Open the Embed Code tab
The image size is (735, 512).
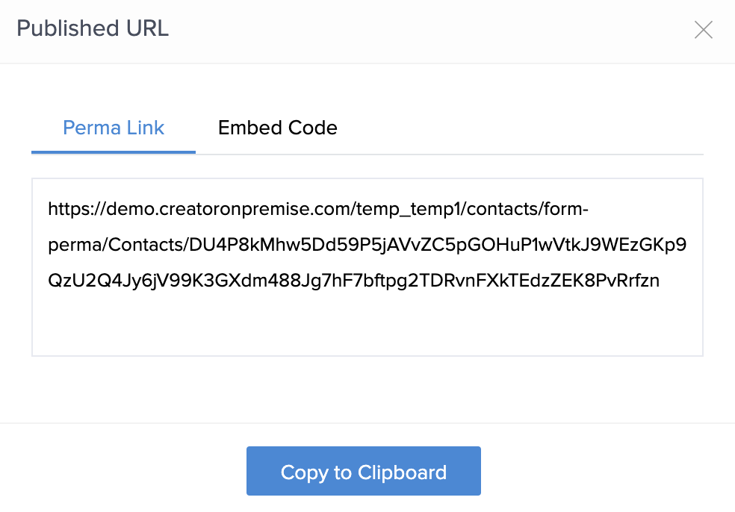coord(277,128)
